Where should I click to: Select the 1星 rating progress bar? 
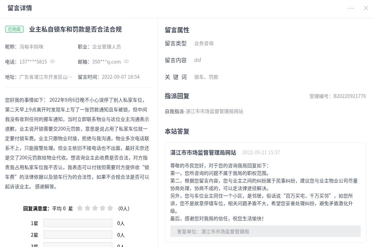click(78, 223)
